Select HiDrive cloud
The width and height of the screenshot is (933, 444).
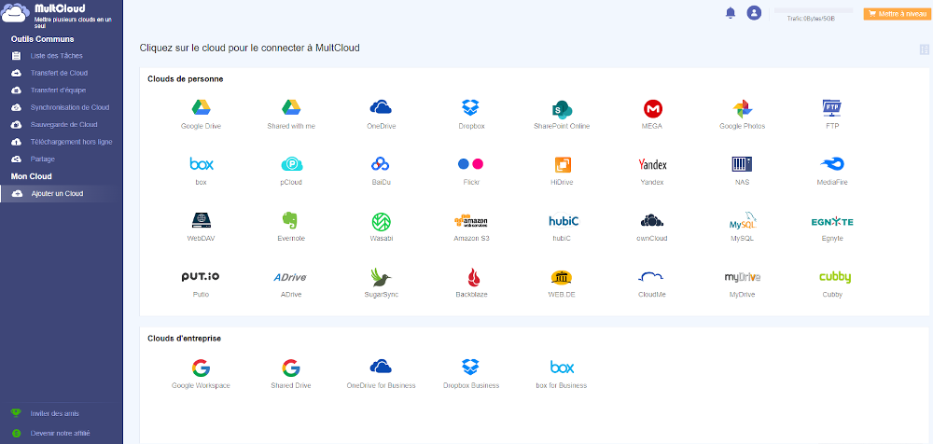(x=562, y=170)
